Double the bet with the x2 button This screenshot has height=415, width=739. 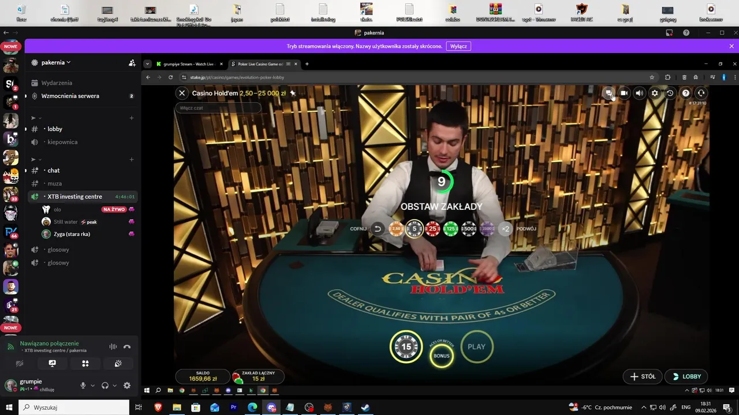[x=506, y=229]
